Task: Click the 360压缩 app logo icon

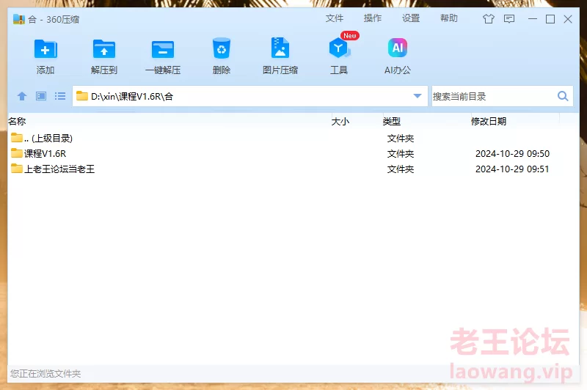Action: coord(19,19)
